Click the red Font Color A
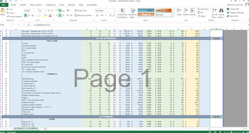 [x=50, y=15]
